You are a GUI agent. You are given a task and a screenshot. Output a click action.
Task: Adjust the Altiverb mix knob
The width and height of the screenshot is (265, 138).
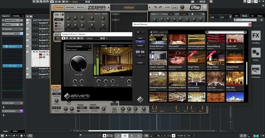click(x=112, y=81)
